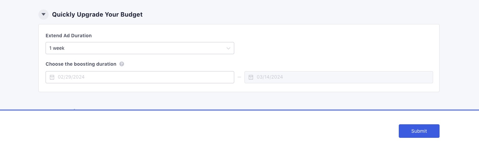
Task: Click the boosting duration help question icon
Action: (122, 64)
